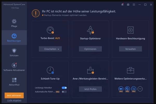The height and width of the screenshot is (104, 156).
Task: Switch to the Pflege tab label
Action: click(x=14, y=26)
